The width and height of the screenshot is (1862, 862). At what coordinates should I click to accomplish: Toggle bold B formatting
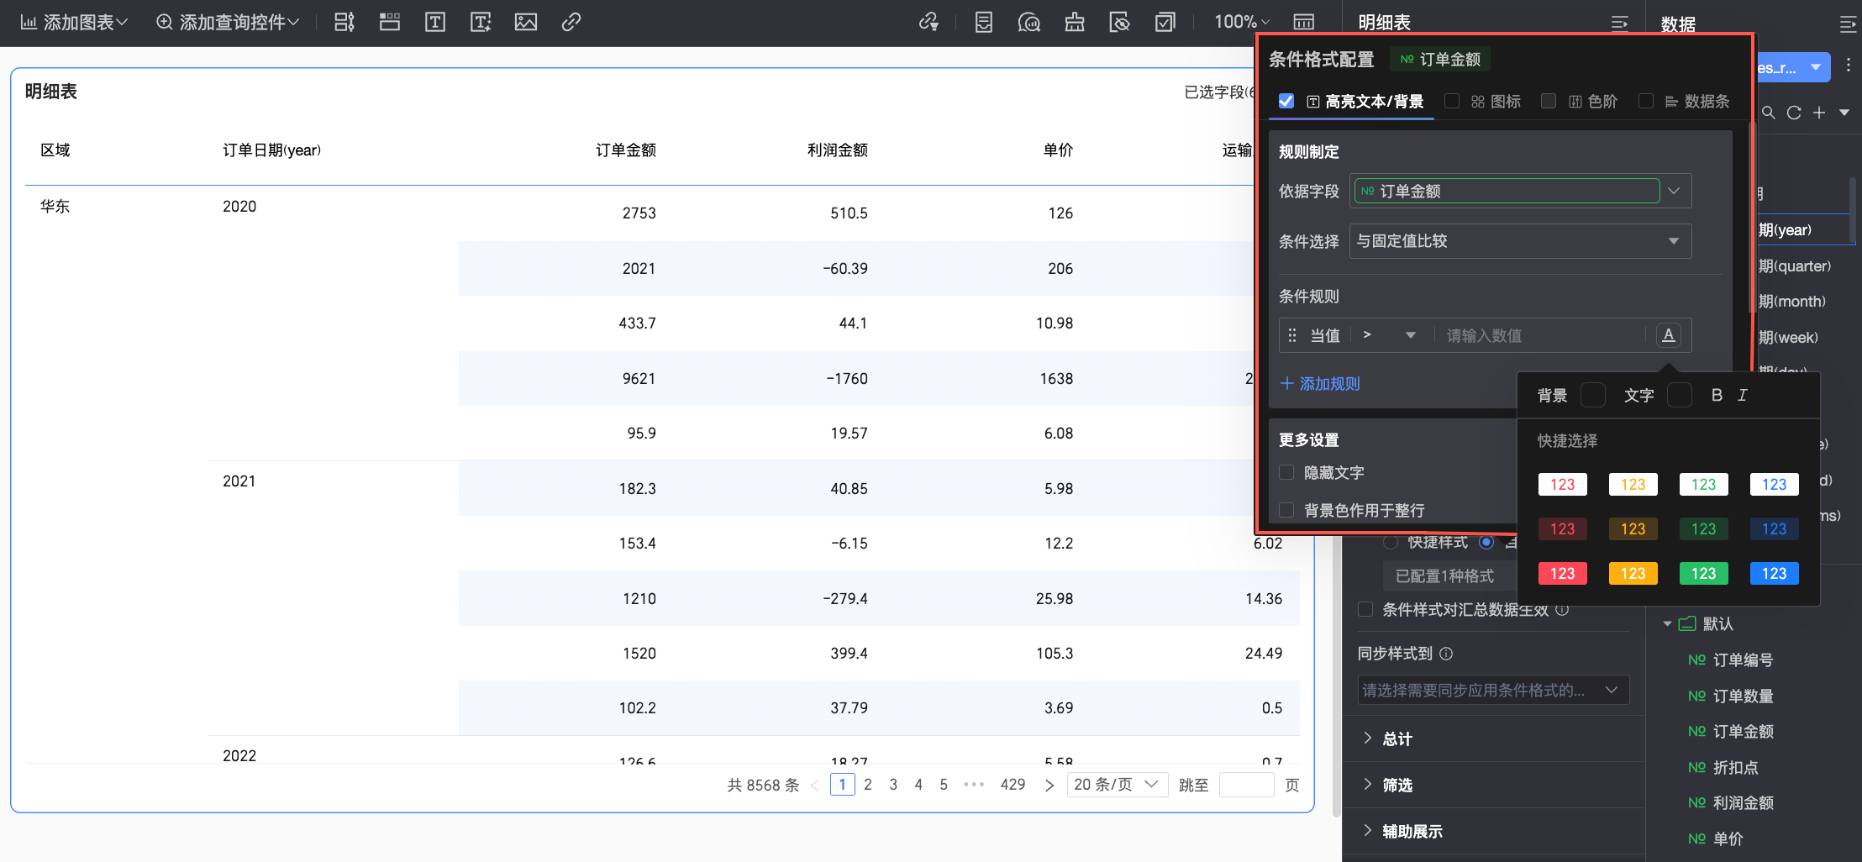[1717, 395]
